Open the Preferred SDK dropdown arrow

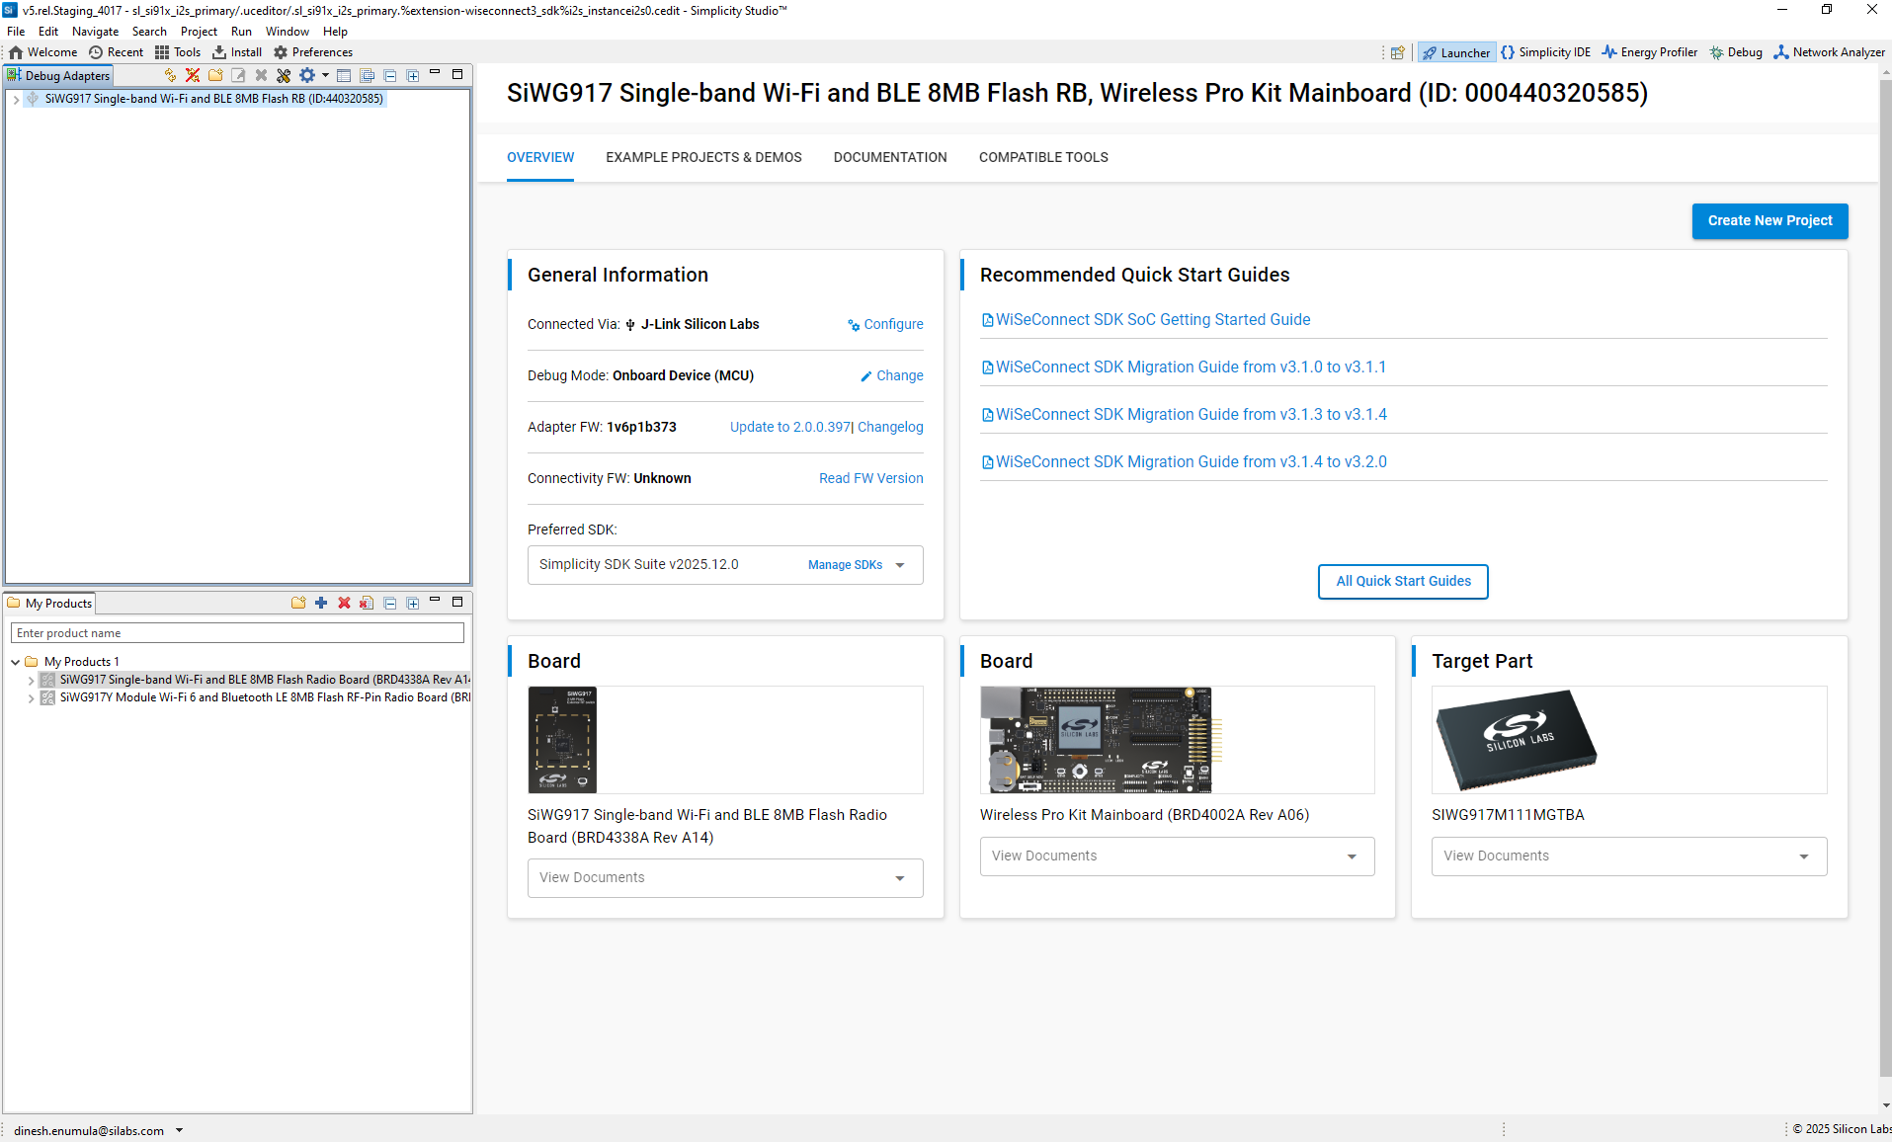pos(900,565)
